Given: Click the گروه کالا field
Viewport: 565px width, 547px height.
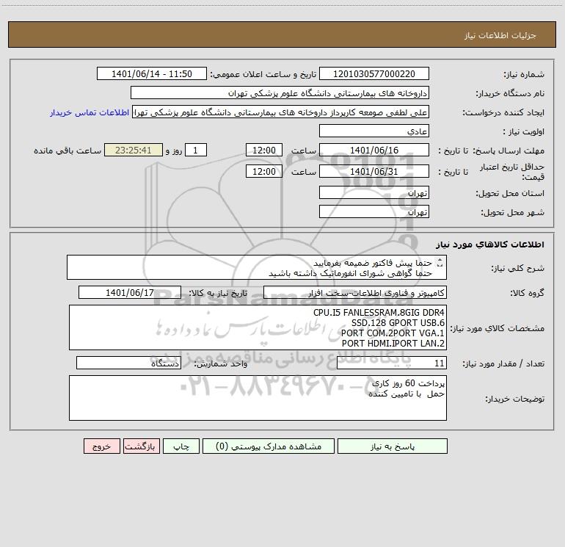Looking at the screenshot, I should click(355, 292).
